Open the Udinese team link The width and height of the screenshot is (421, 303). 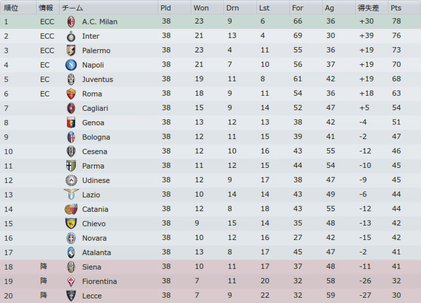(96, 180)
